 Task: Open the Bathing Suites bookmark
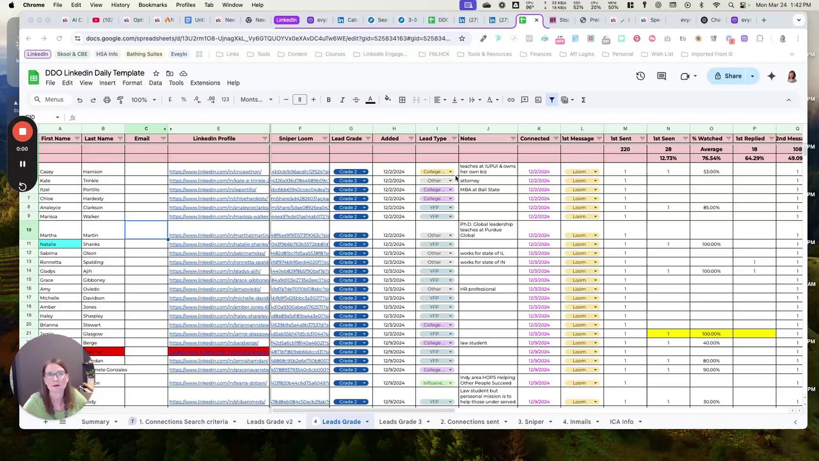click(x=144, y=54)
